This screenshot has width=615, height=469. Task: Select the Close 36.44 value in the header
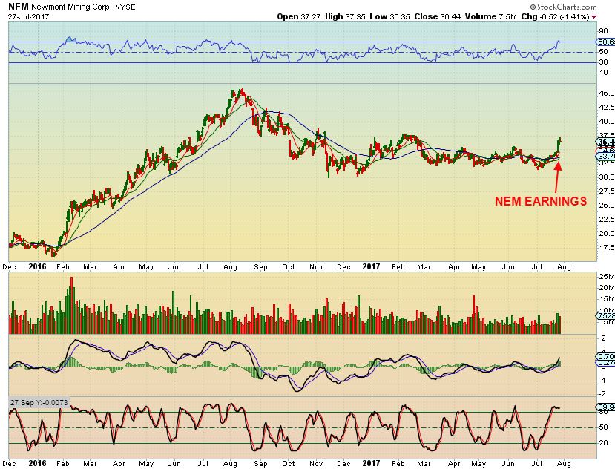click(x=437, y=16)
